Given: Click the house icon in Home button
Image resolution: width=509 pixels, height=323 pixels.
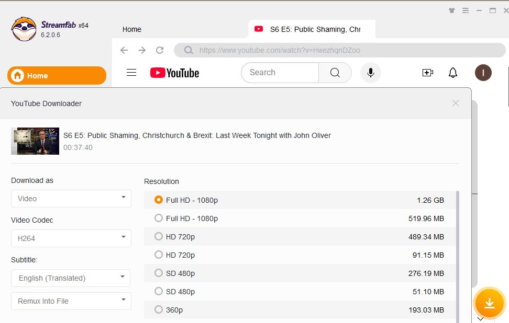Looking at the screenshot, I should coord(17,75).
